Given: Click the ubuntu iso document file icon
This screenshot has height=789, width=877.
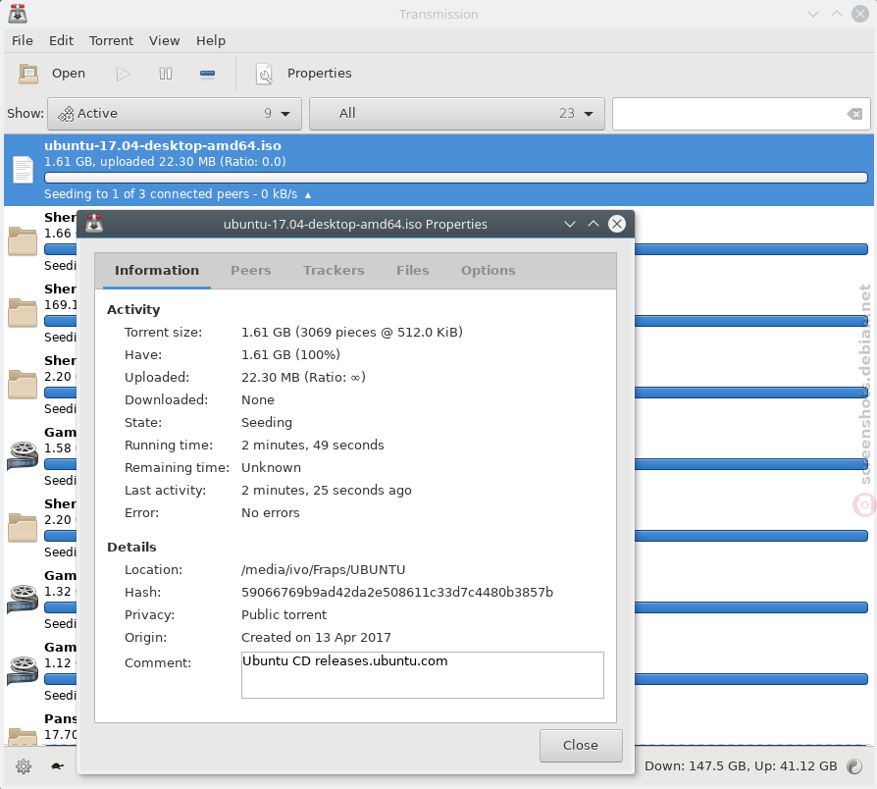Looking at the screenshot, I should [23, 170].
